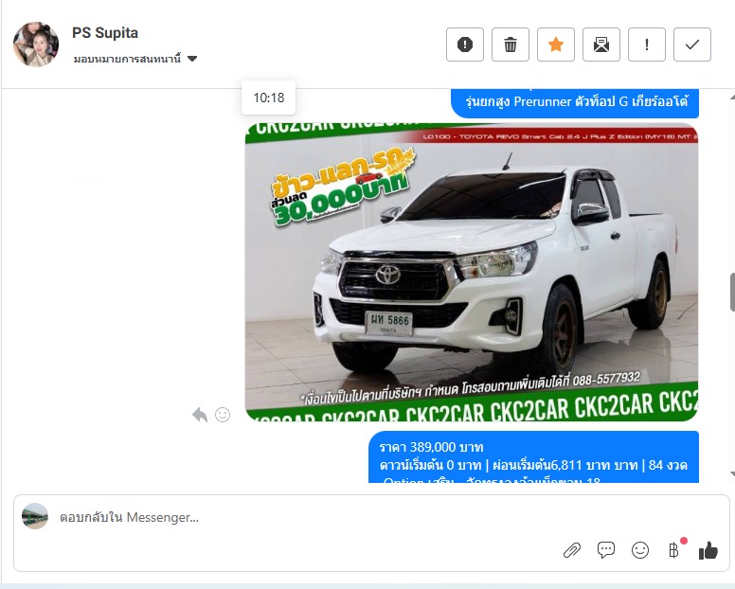Viewport: 735px width, 589px height.
Task: Open the white Toyota Revo car image
Action: (x=472, y=272)
